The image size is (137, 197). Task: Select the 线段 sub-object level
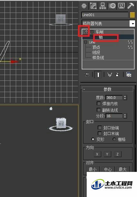pos(96,52)
